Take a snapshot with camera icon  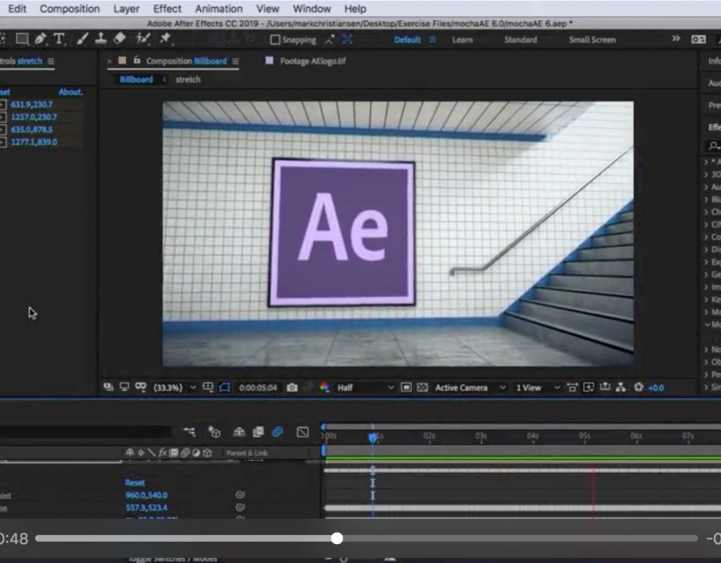[292, 388]
